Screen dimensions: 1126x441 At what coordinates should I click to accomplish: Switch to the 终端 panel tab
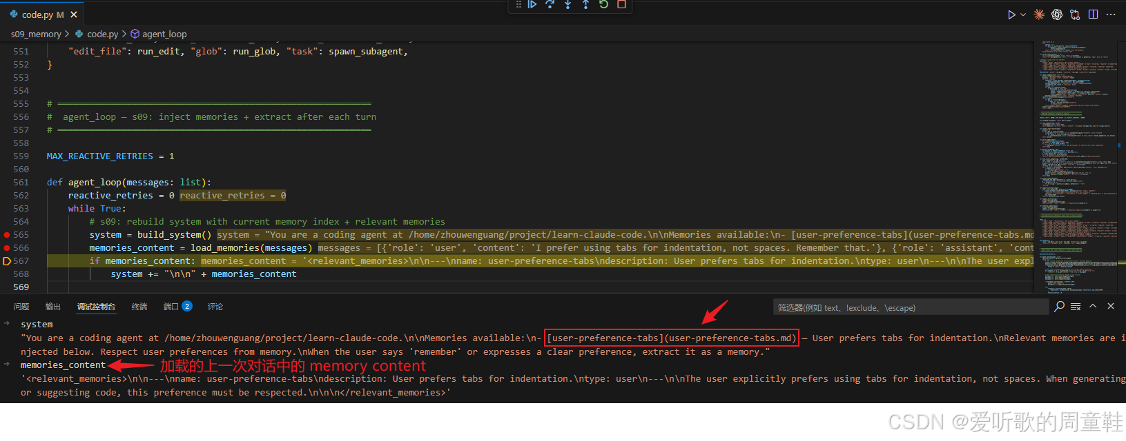tap(139, 307)
